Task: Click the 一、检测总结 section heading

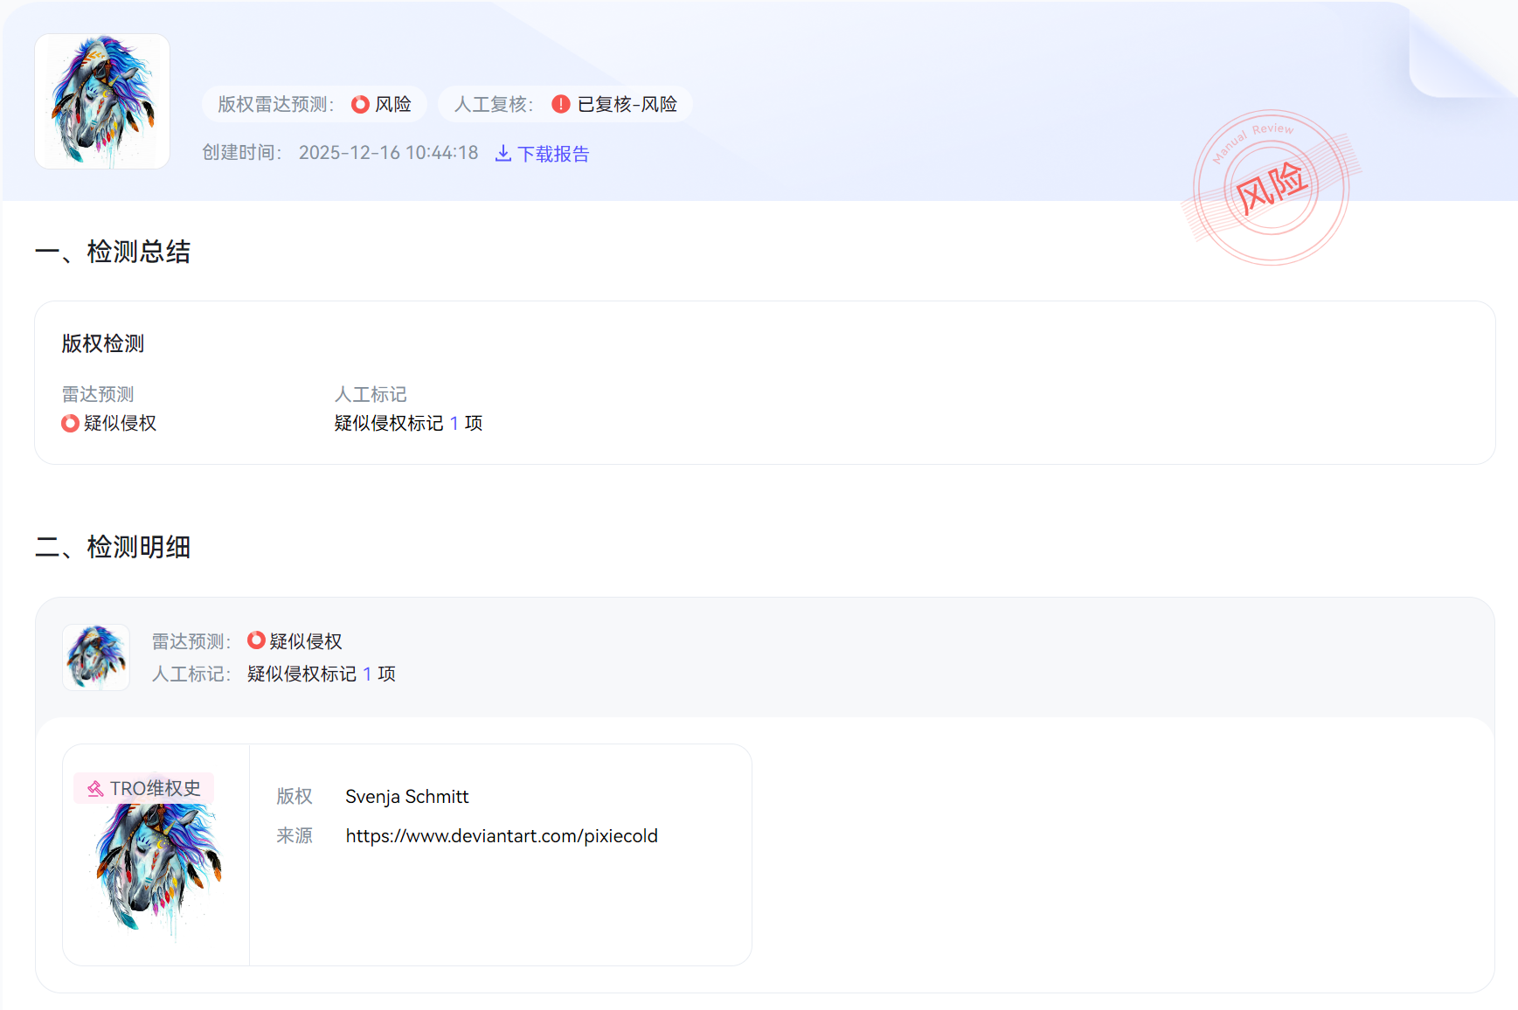Action: tap(113, 252)
